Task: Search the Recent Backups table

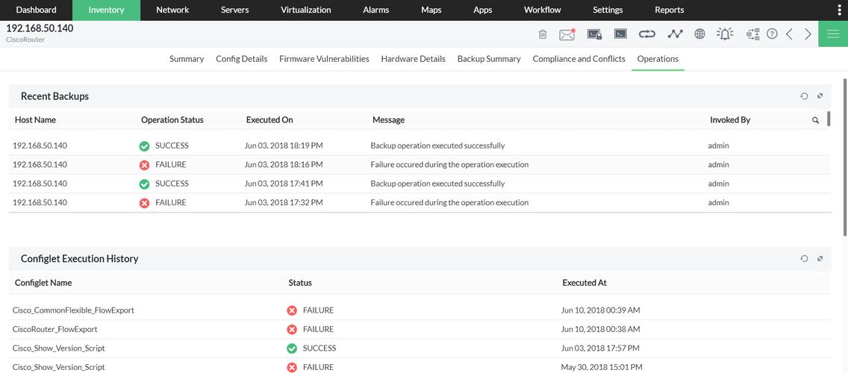Action: pos(815,120)
